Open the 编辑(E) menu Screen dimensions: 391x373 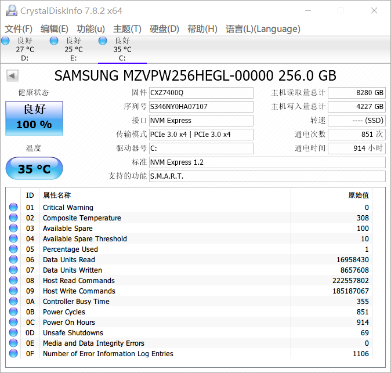pyautogui.click(x=55, y=29)
